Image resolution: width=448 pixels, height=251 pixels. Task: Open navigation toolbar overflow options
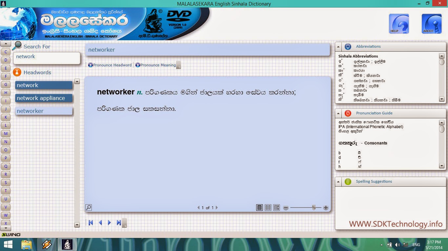pyautogui.click(x=125, y=223)
